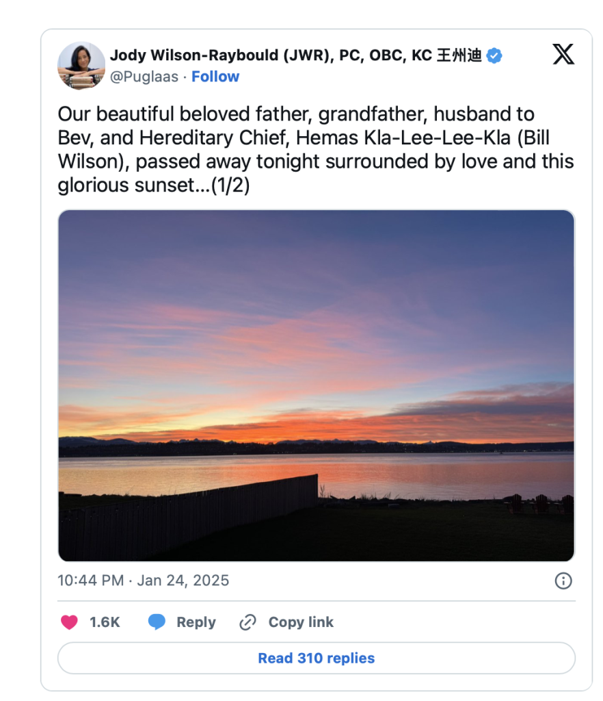Open Jody Wilson-Raybould's profile avatar
Image resolution: width=603 pixels, height=701 pixels.
pos(81,66)
